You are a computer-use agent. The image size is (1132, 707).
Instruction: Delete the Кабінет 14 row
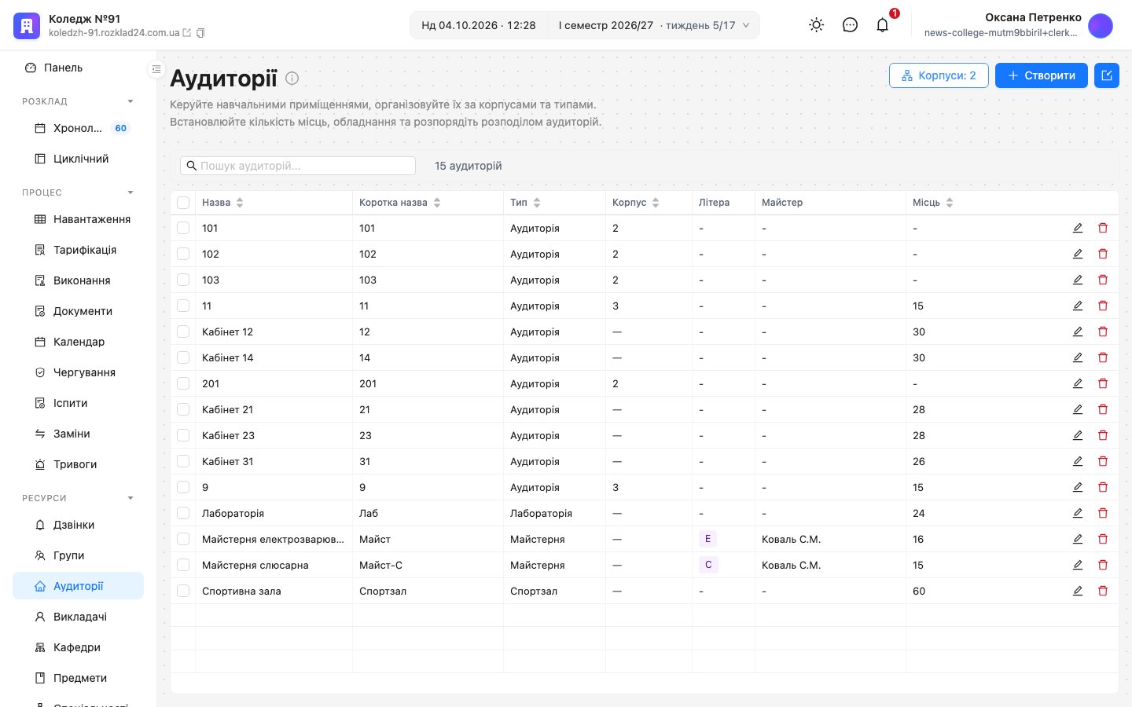[x=1103, y=357]
